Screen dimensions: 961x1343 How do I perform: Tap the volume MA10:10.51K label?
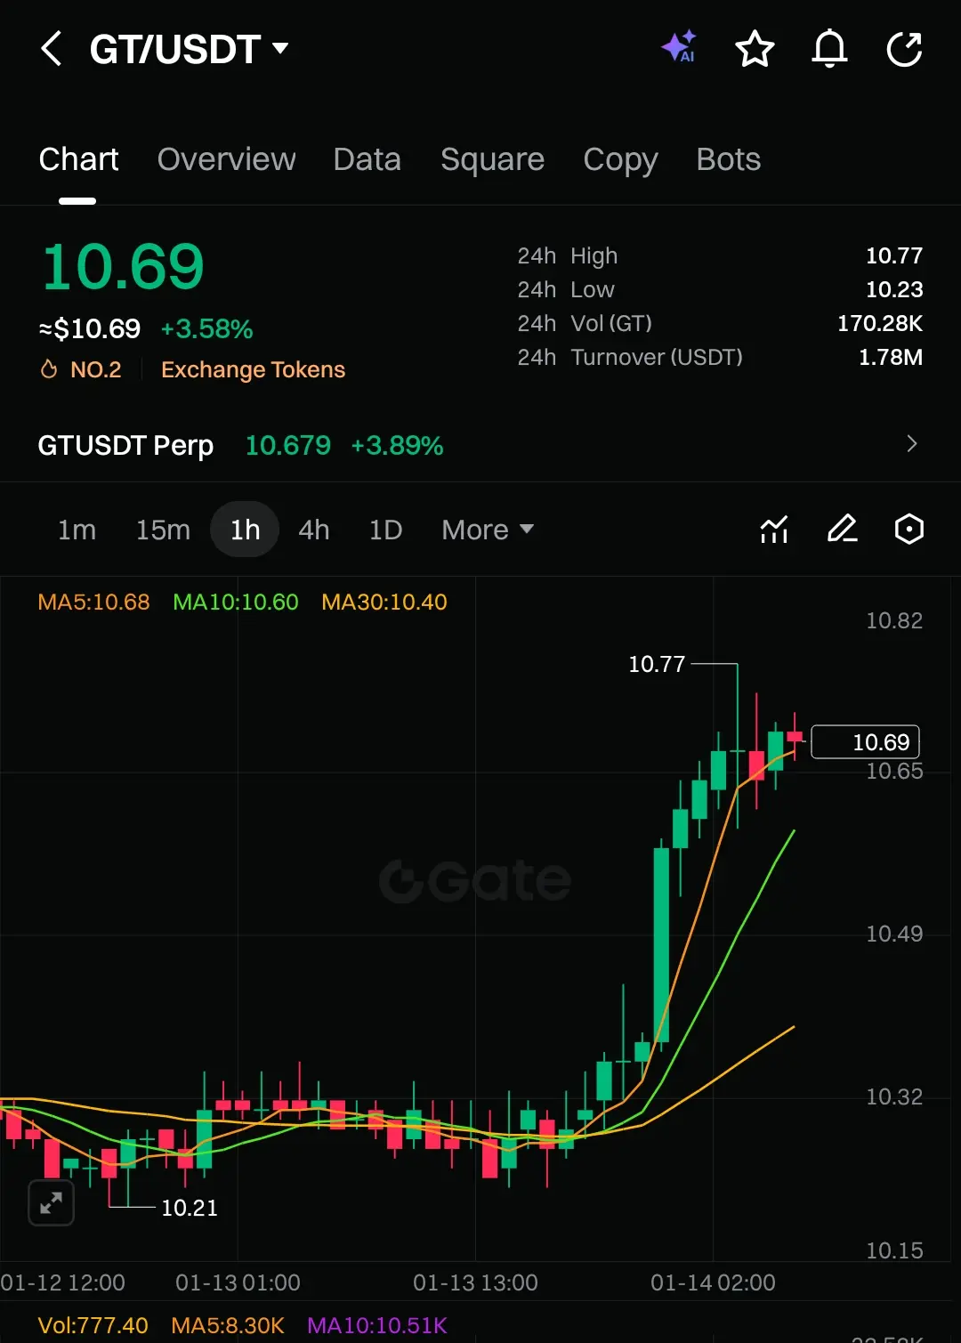pos(377,1325)
